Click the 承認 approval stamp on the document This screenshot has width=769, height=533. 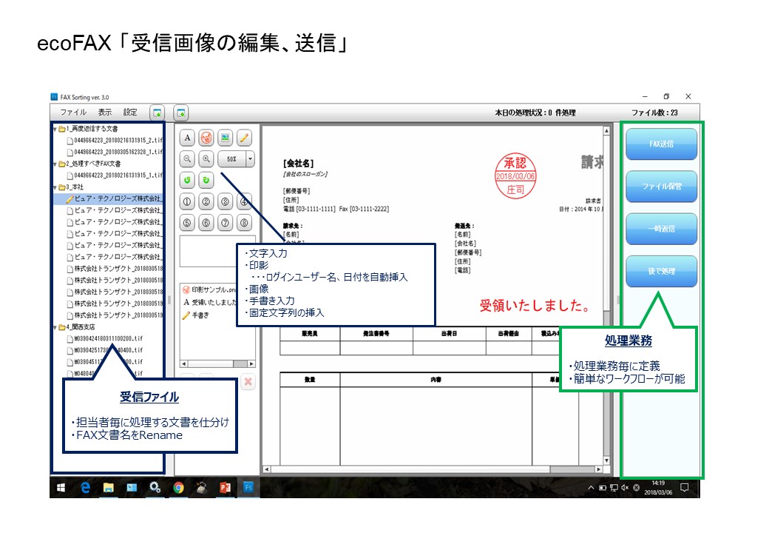coord(515,176)
